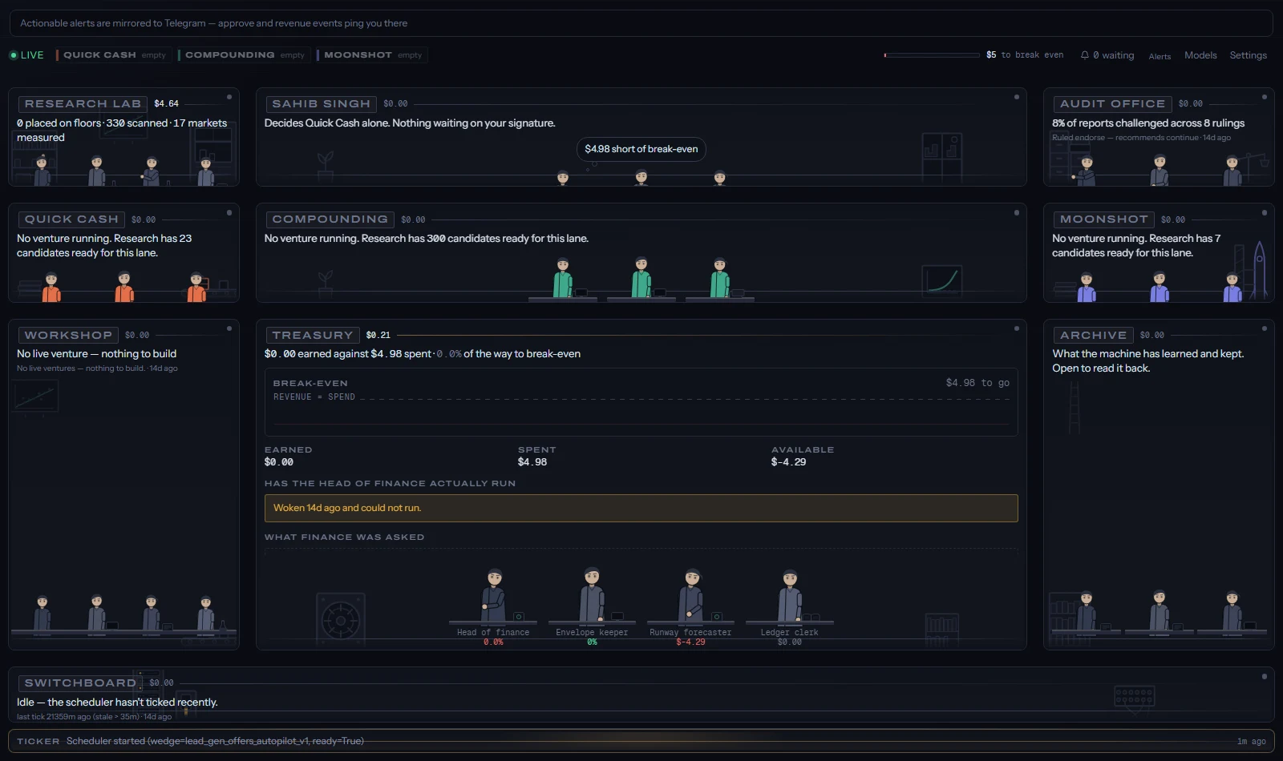
Task: Click the line chart board in Workshop
Action: coord(35,397)
